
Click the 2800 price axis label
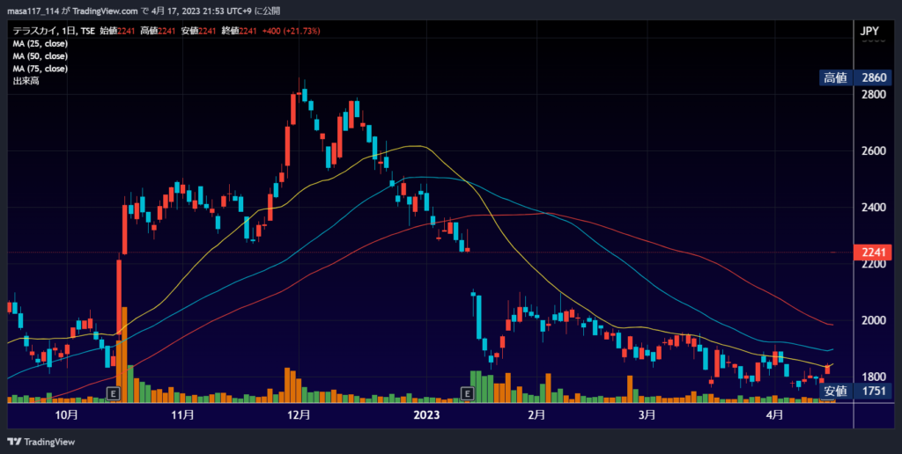(x=873, y=94)
